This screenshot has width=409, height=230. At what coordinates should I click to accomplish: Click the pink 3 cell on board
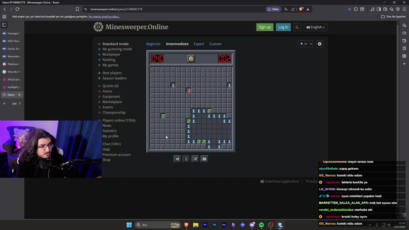[x=189, y=90]
